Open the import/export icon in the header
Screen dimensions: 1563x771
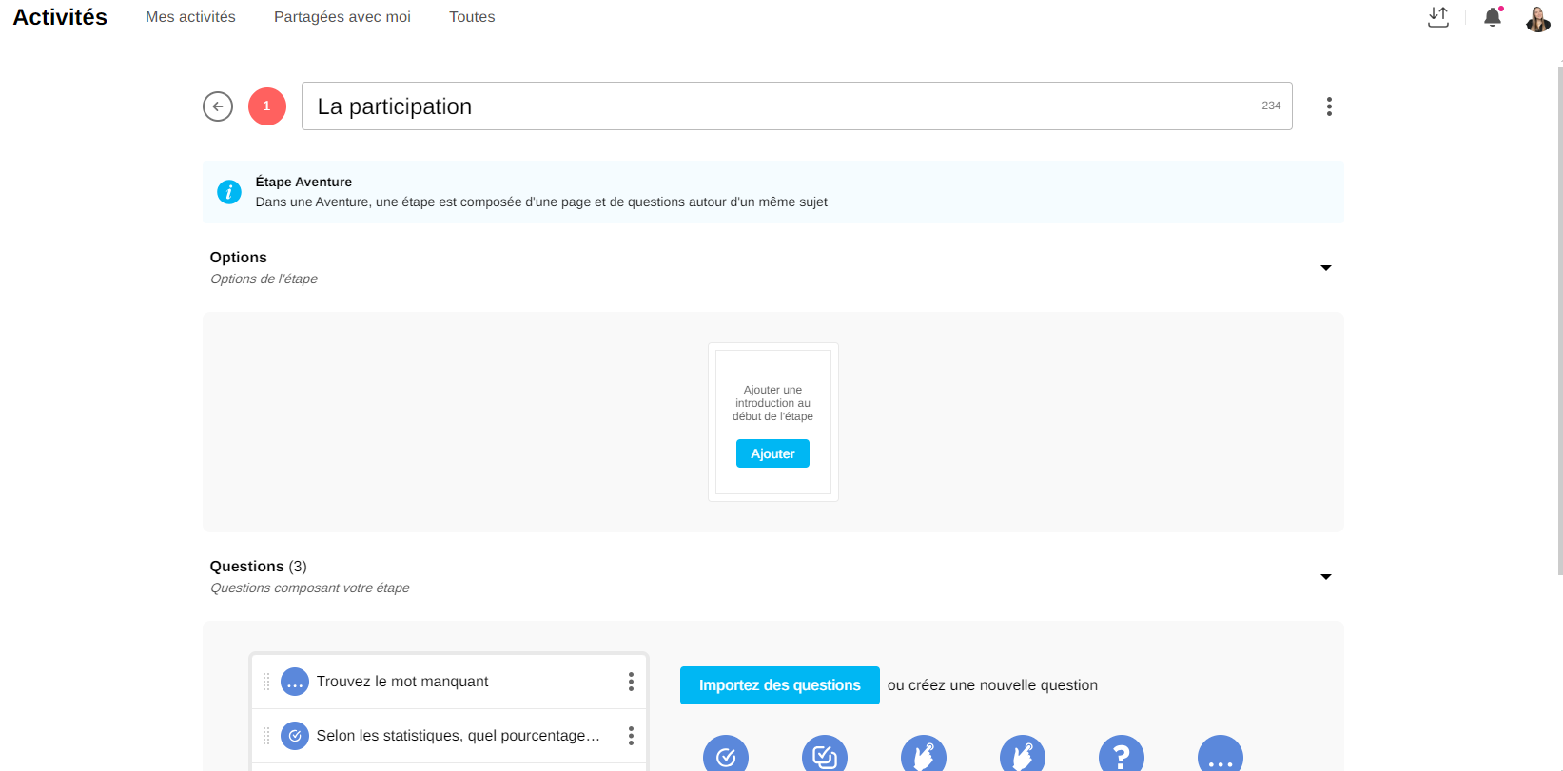point(1437,17)
